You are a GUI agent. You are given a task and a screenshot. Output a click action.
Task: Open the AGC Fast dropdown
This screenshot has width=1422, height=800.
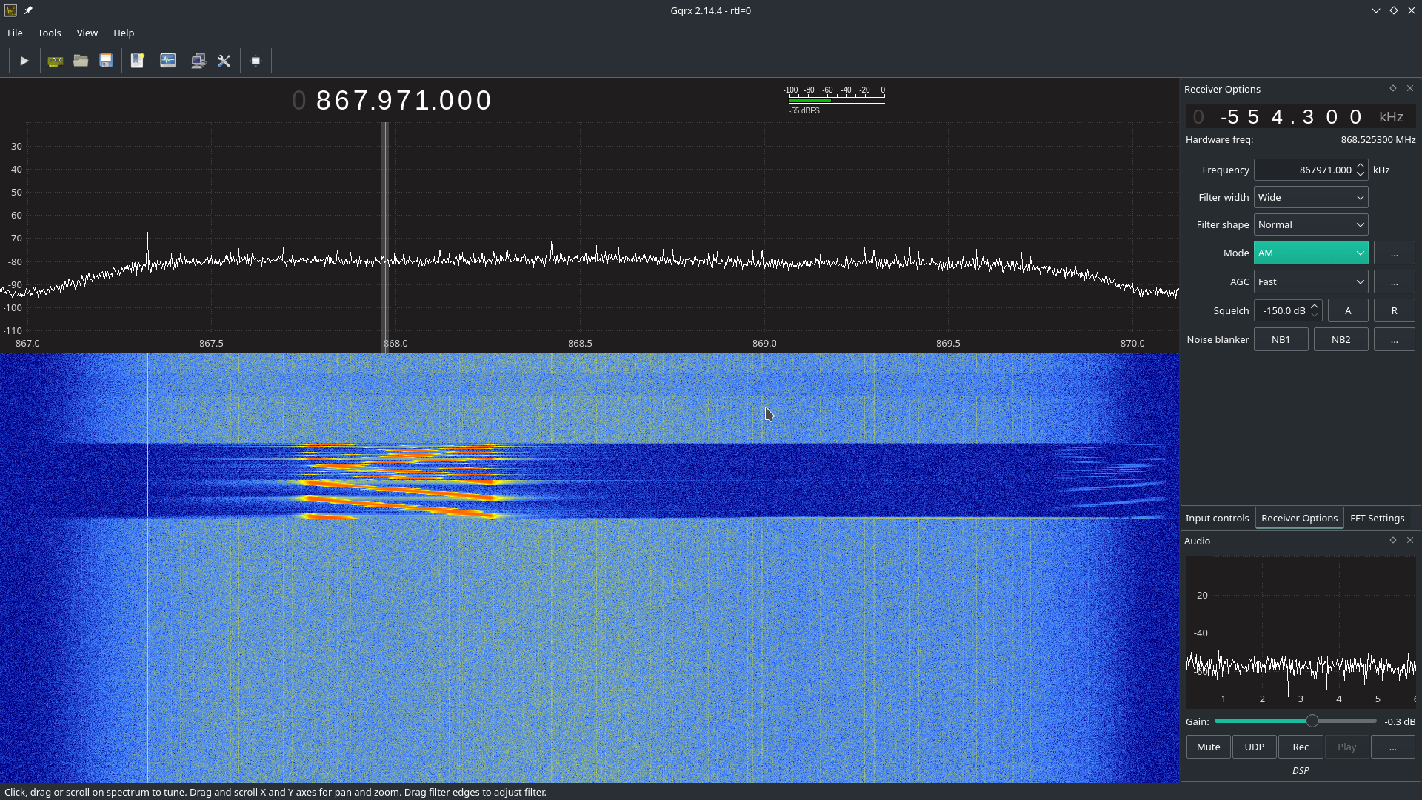tap(1310, 281)
